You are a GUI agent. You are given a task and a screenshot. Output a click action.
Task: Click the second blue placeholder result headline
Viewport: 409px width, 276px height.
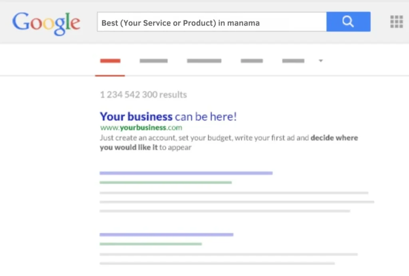pyautogui.click(x=167, y=234)
